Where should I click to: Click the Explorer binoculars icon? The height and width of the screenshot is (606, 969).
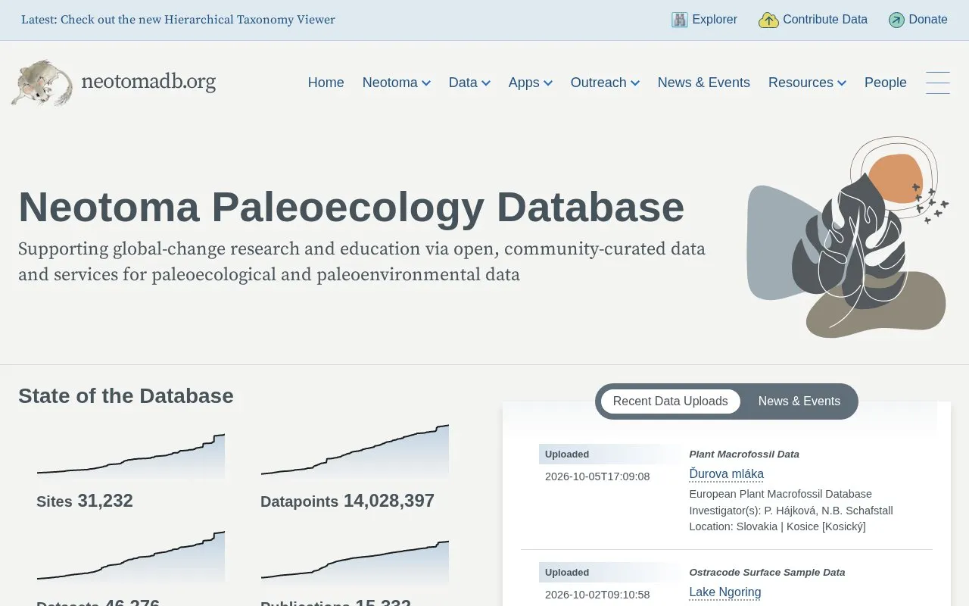pos(679,20)
